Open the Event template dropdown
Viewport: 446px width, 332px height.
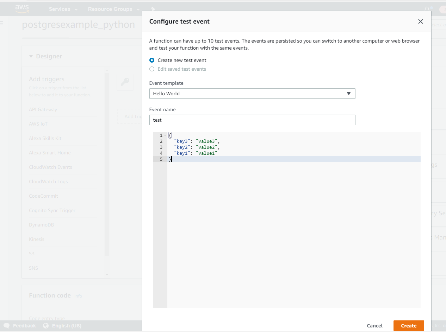pyautogui.click(x=252, y=94)
